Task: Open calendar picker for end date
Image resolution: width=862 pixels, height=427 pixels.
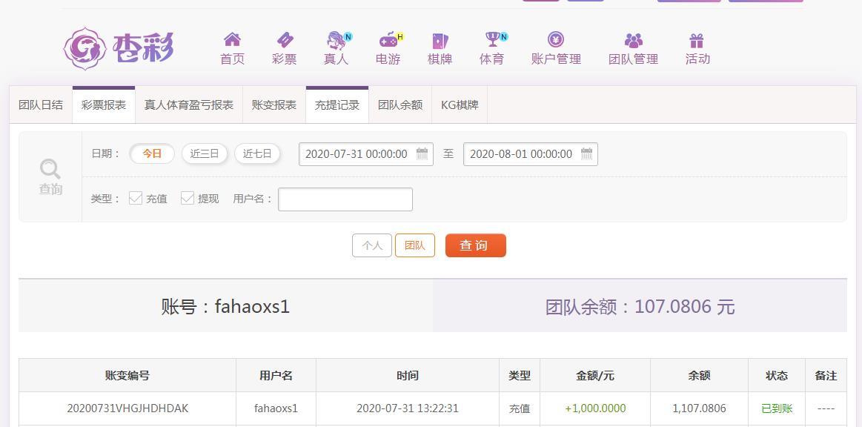Action: click(x=586, y=154)
